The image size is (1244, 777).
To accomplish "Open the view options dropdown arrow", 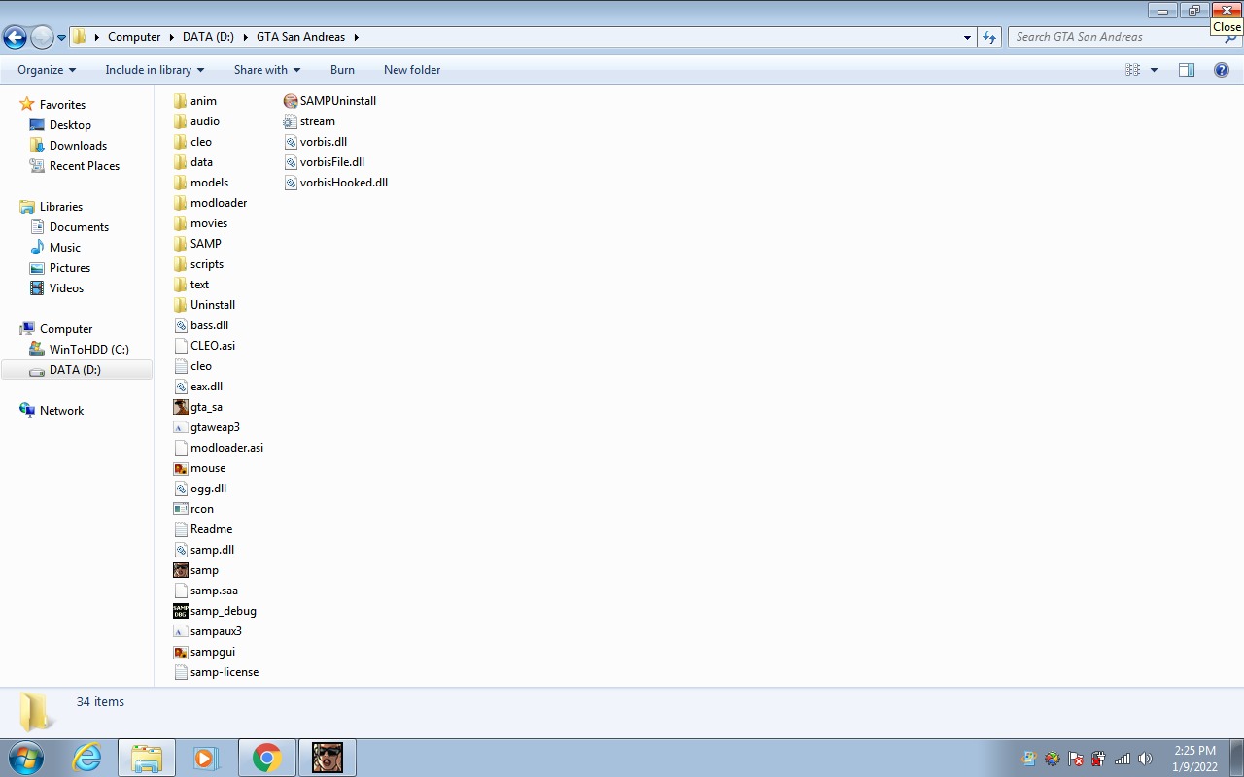I will click(1154, 70).
